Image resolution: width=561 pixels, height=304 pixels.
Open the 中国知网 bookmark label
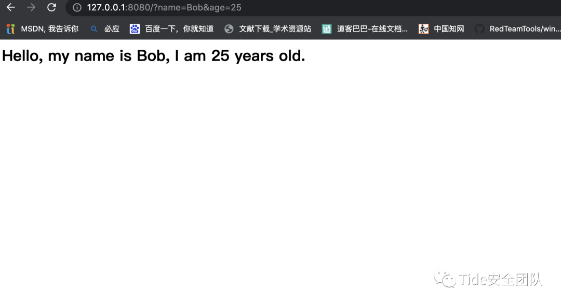point(449,29)
